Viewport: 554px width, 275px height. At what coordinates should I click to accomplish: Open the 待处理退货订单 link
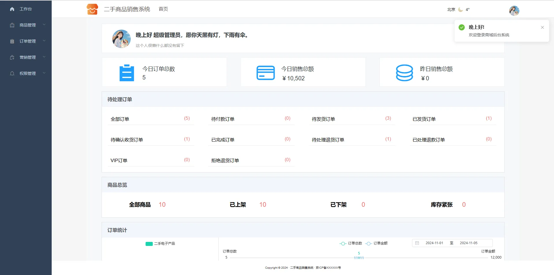pyautogui.click(x=328, y=140)
